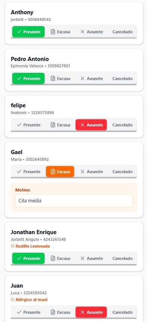Switch Juan's status to Presente
The width and height of the screenshot is (147, 322).
(28, 312)
